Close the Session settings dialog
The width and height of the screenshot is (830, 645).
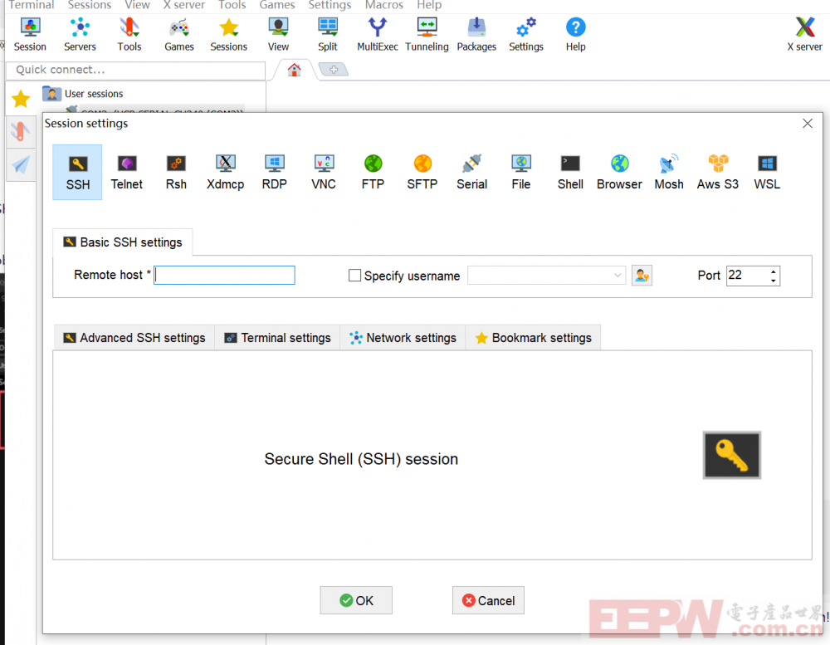tap(808, 124)
